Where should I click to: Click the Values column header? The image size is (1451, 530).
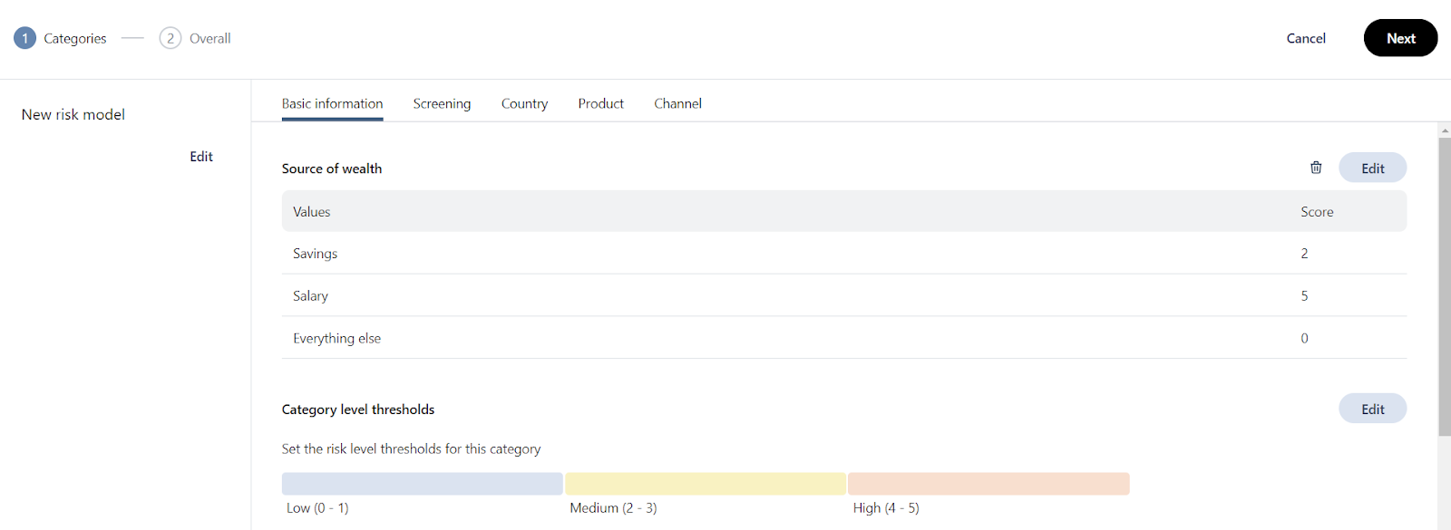311,212
